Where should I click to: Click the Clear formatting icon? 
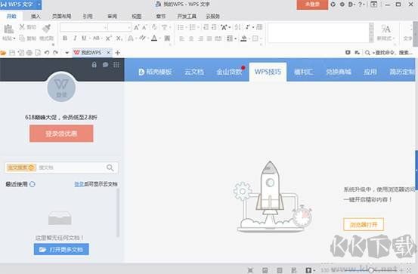[154, 27]
